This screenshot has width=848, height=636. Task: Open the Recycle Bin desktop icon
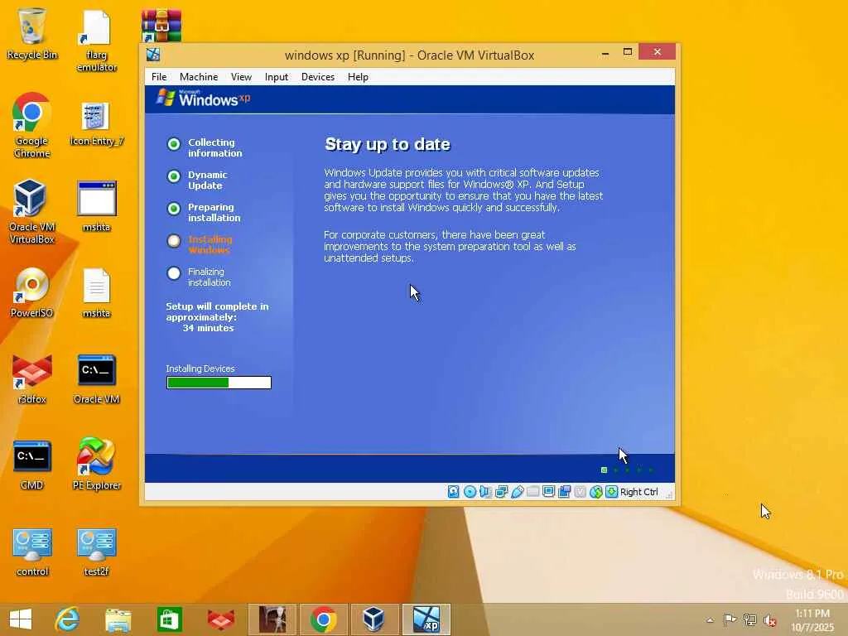click(32, 33)
